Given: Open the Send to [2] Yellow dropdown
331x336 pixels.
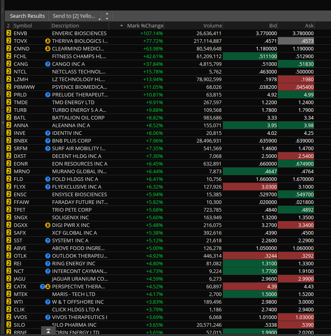Looking at the screenshot, I should [75, 16].
